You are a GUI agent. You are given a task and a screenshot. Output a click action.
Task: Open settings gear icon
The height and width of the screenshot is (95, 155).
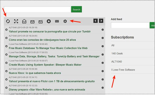coord(65,21)
